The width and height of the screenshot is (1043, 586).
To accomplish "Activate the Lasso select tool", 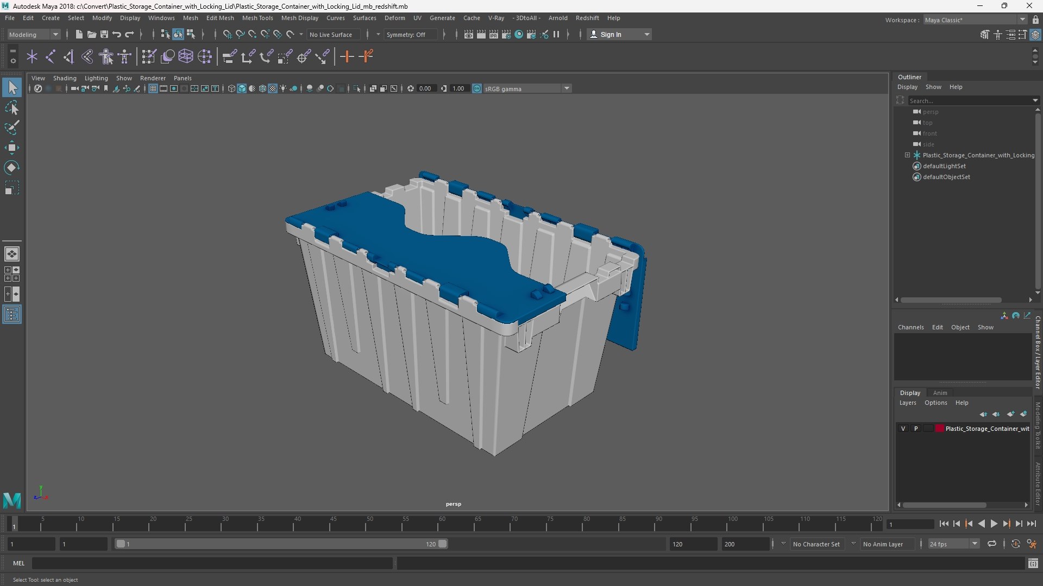I will pos(12,108).
